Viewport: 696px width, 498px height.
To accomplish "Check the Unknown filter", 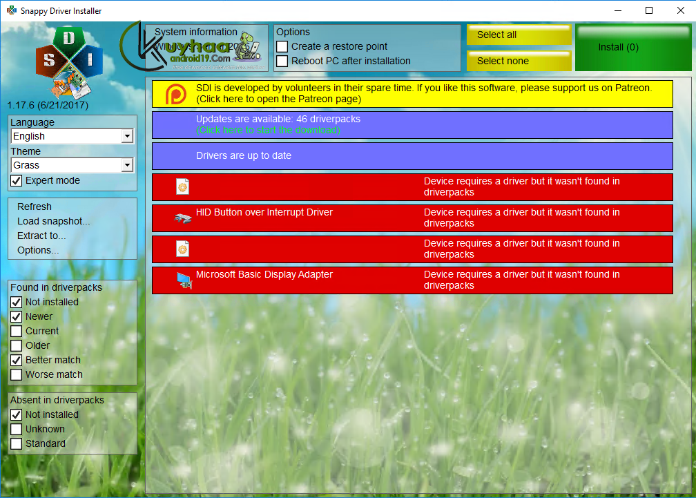I will (x=17, y=429).
